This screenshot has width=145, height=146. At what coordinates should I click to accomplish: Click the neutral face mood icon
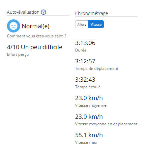point(14,26)
